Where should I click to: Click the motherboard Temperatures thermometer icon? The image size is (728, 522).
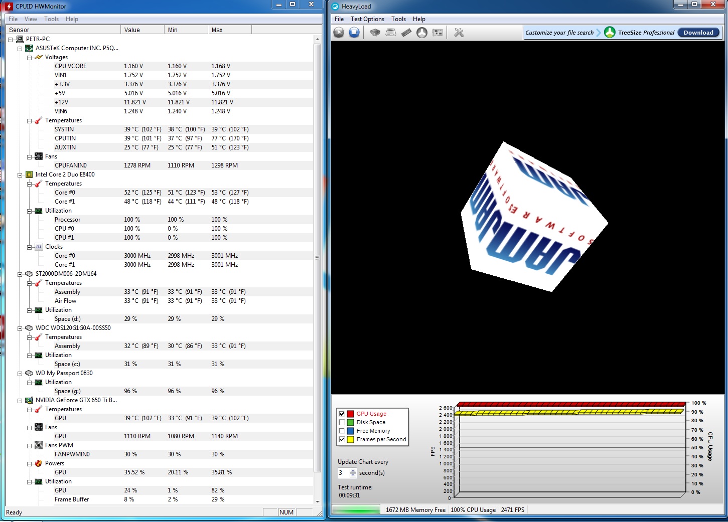39,120
